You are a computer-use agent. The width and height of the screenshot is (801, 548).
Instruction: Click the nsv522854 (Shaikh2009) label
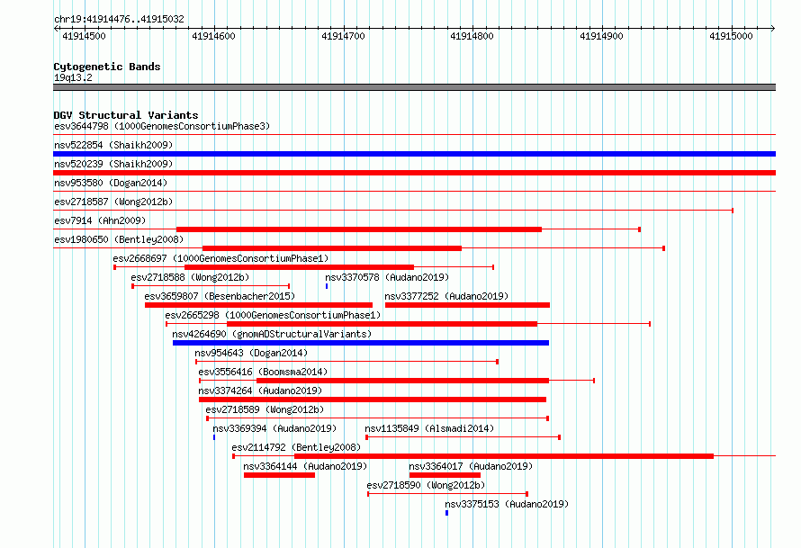tap(113, 145)
